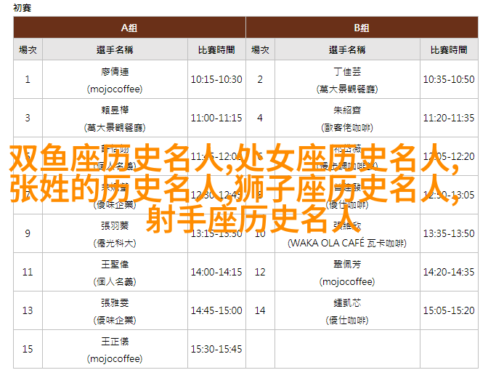The image size is (504, 370).
Task: Click the 11:00-11:15 match time
Action: click(216, 118)
